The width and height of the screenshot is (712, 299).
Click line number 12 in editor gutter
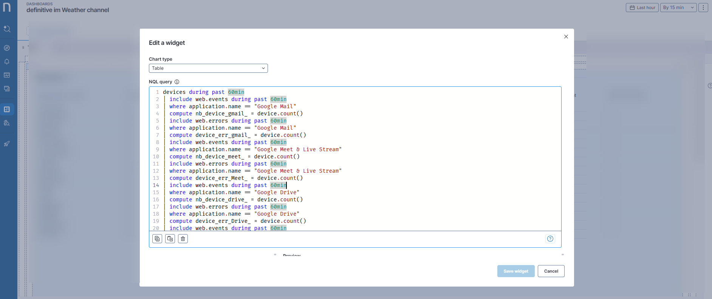tap(156, 171)
